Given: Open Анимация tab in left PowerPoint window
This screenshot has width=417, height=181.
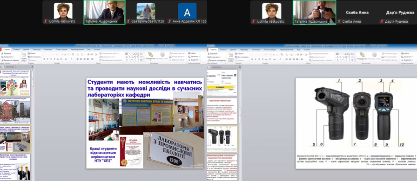Looking at the screenshot, I should 48,49.
